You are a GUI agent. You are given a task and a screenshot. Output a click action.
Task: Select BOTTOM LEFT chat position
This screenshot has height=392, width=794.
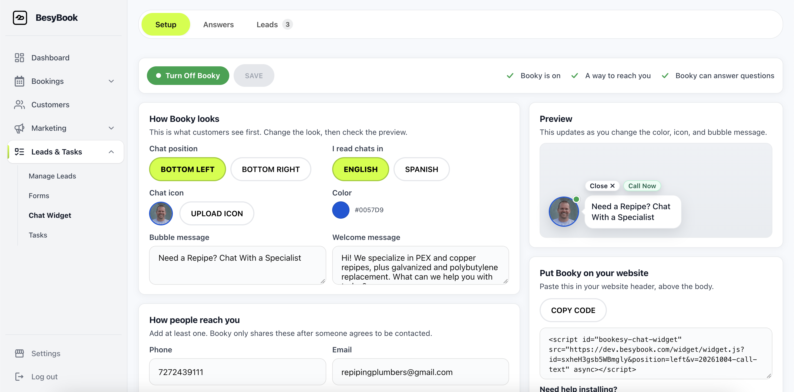[187, 169]
